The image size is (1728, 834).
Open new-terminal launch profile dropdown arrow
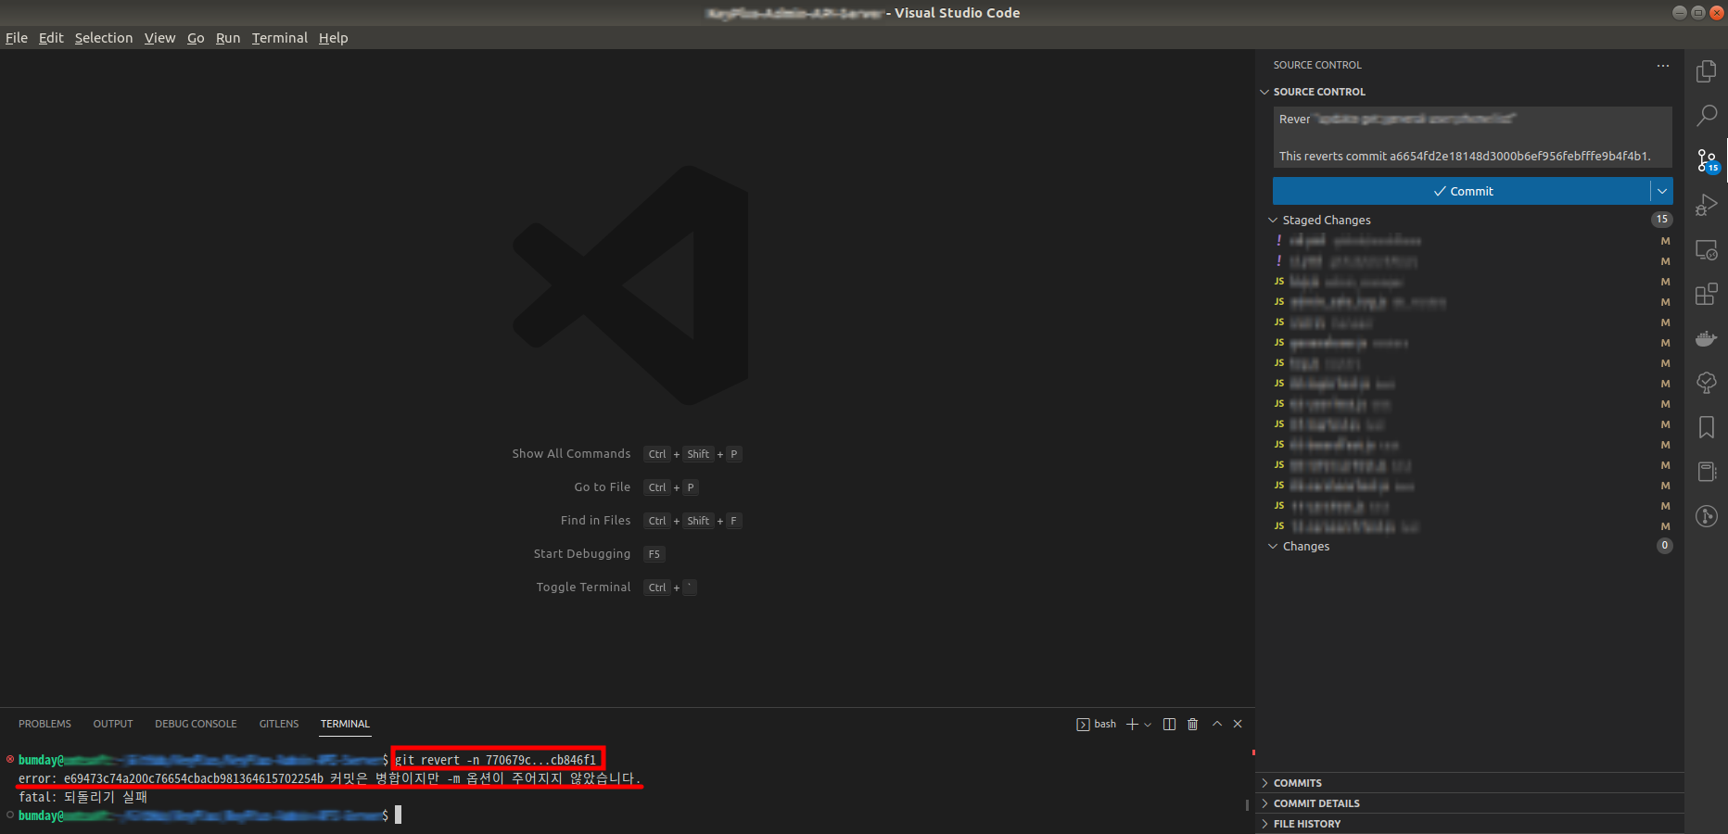point(1148,725)
